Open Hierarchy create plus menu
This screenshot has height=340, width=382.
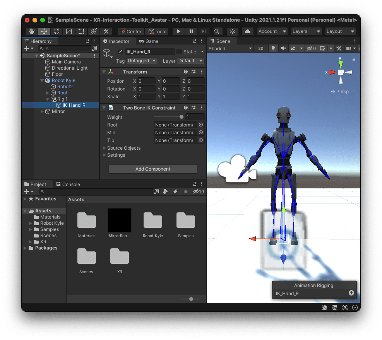(x=29, y=48)
